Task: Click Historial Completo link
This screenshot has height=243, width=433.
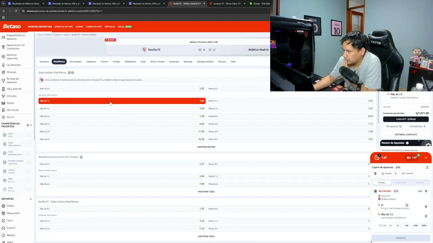Action: (406, 135)
